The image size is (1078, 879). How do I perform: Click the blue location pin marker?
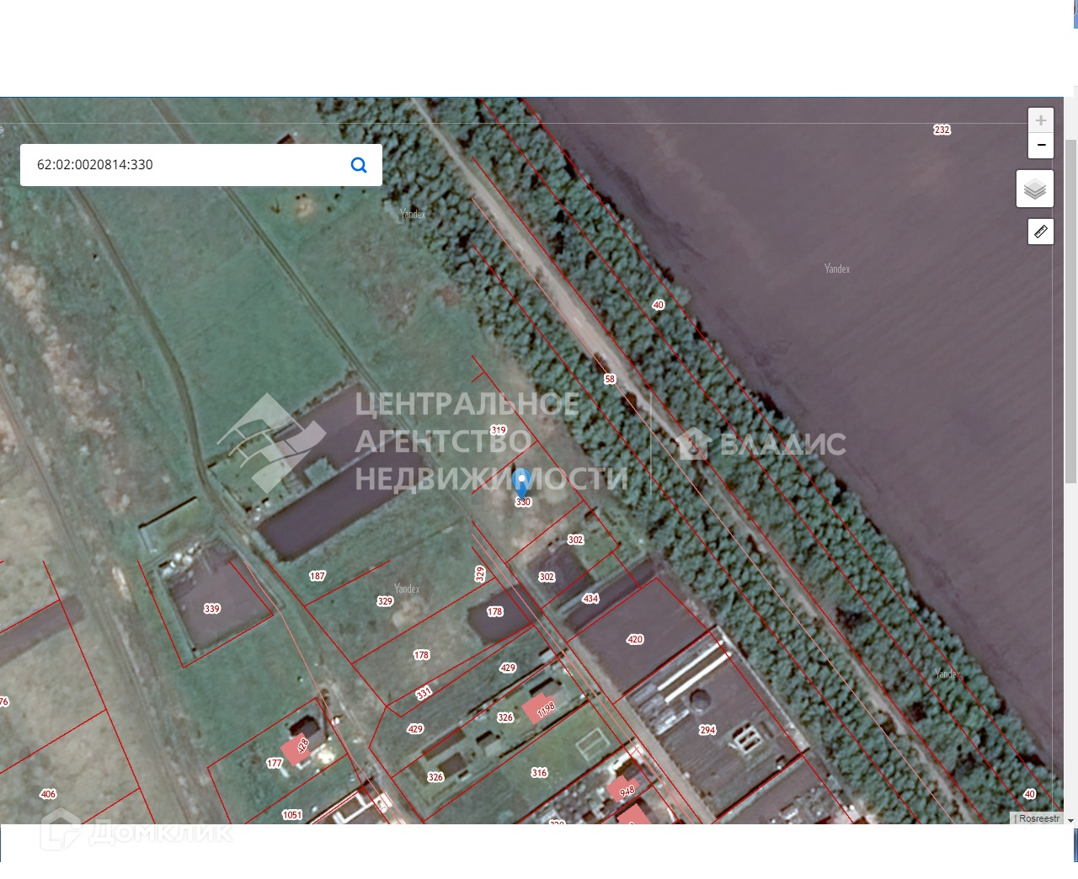coord(521,484)
